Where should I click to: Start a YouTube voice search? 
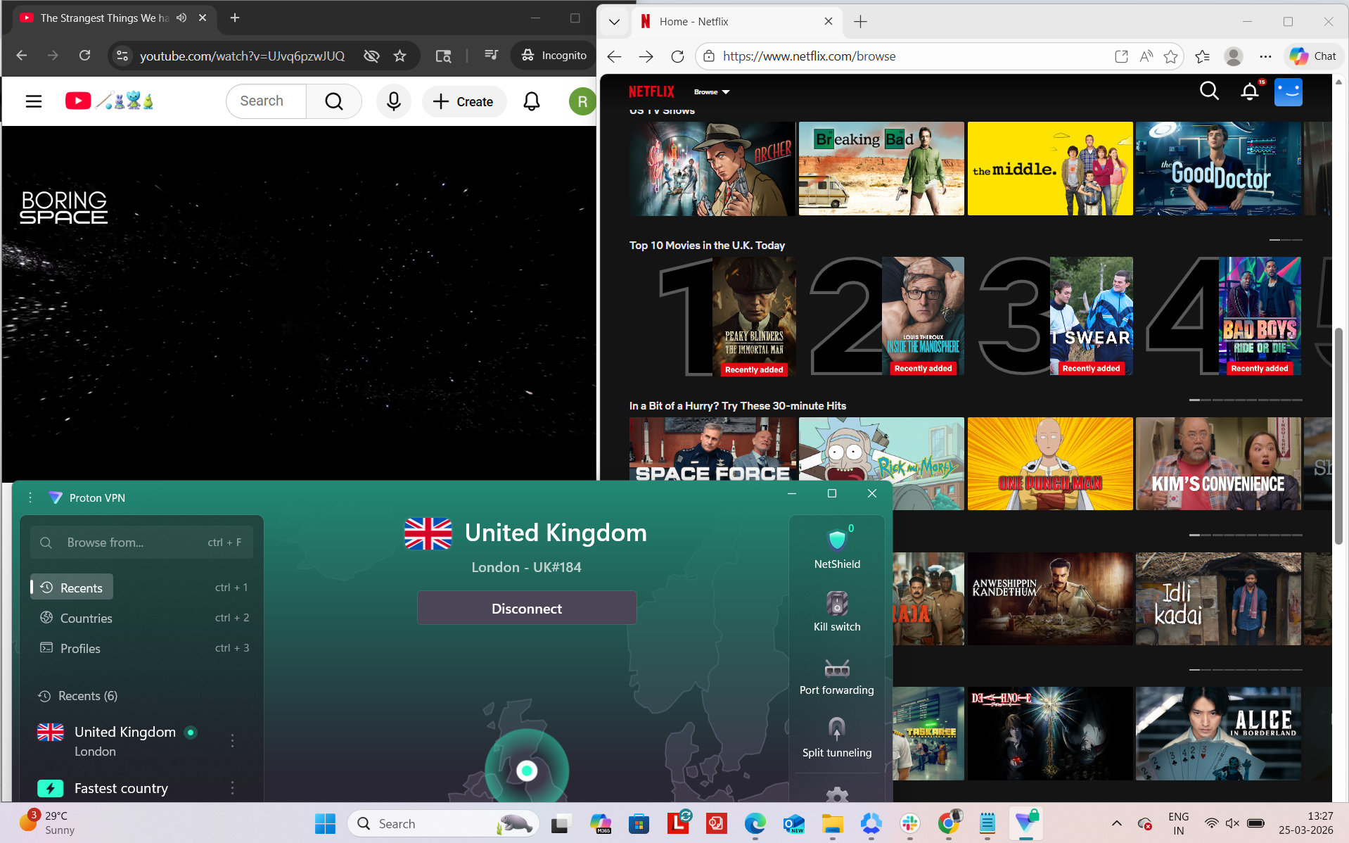click(393, 101)
